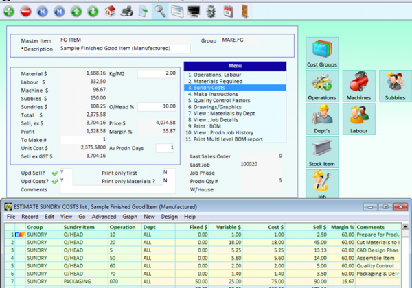Open Operations icon button
412x288 pixels.
click(322, 86)
